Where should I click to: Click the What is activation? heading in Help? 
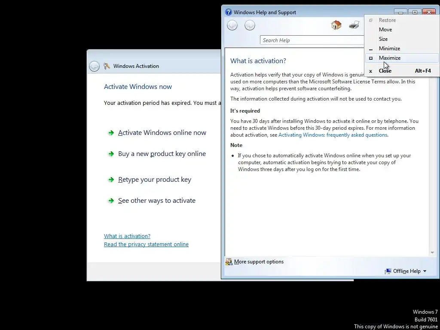(258, 61)
